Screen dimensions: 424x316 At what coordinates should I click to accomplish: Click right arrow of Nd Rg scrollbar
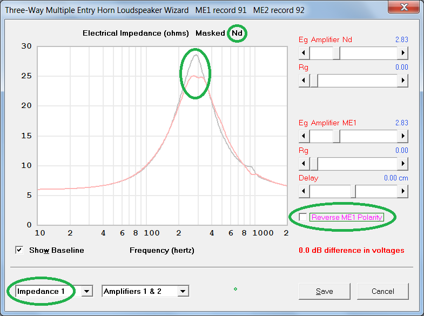click(x=402, y=80)
